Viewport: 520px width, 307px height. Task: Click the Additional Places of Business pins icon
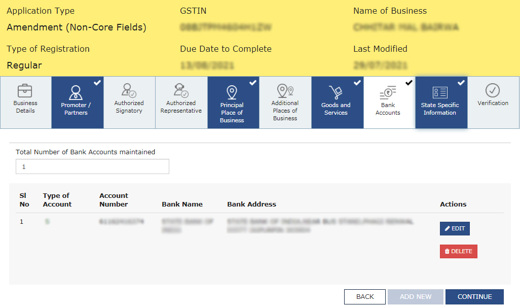coord(285,91)
